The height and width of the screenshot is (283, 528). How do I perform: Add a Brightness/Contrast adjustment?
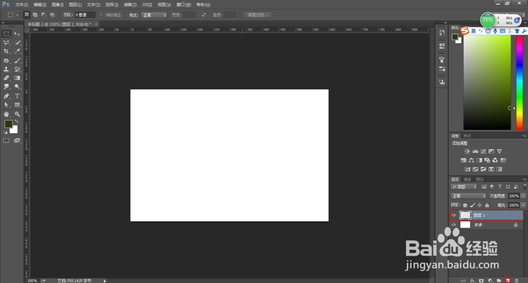tap(467, 151)
